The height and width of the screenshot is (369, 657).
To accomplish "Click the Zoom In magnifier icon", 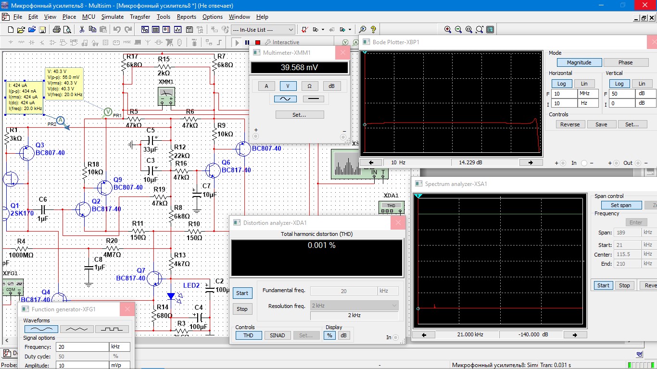I will pyautogui.click(x=448, y=29).
